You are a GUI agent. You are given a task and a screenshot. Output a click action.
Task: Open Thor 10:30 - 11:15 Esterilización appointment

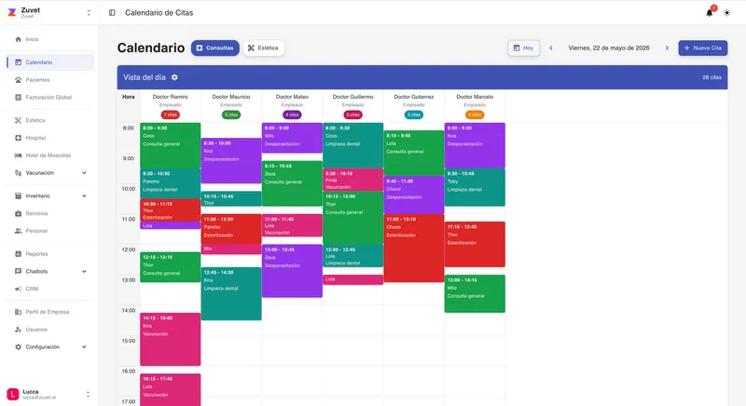[171, 210]
